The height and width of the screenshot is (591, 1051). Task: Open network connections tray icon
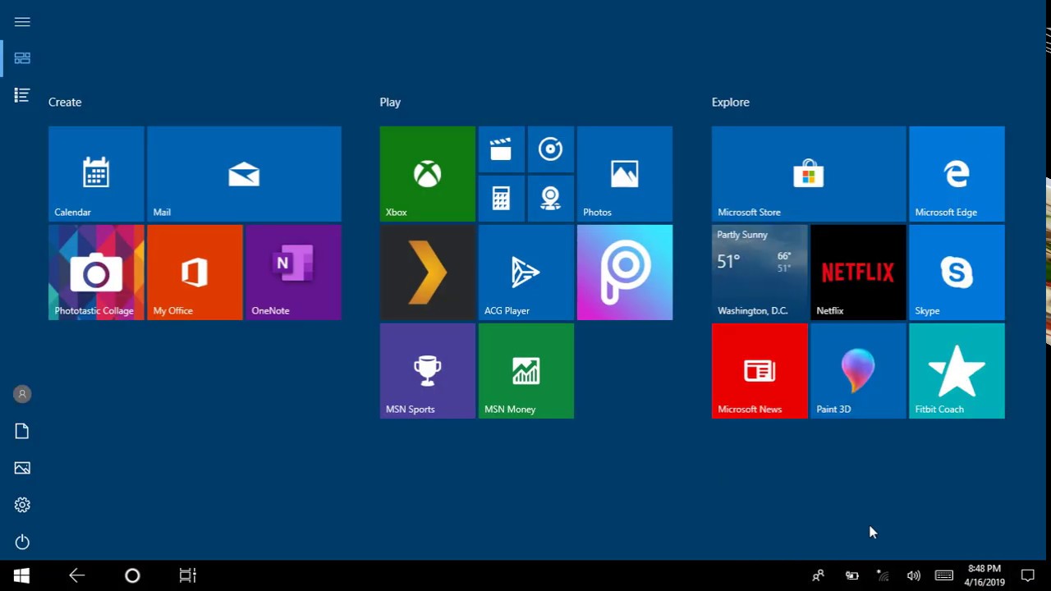coord(883,575)
